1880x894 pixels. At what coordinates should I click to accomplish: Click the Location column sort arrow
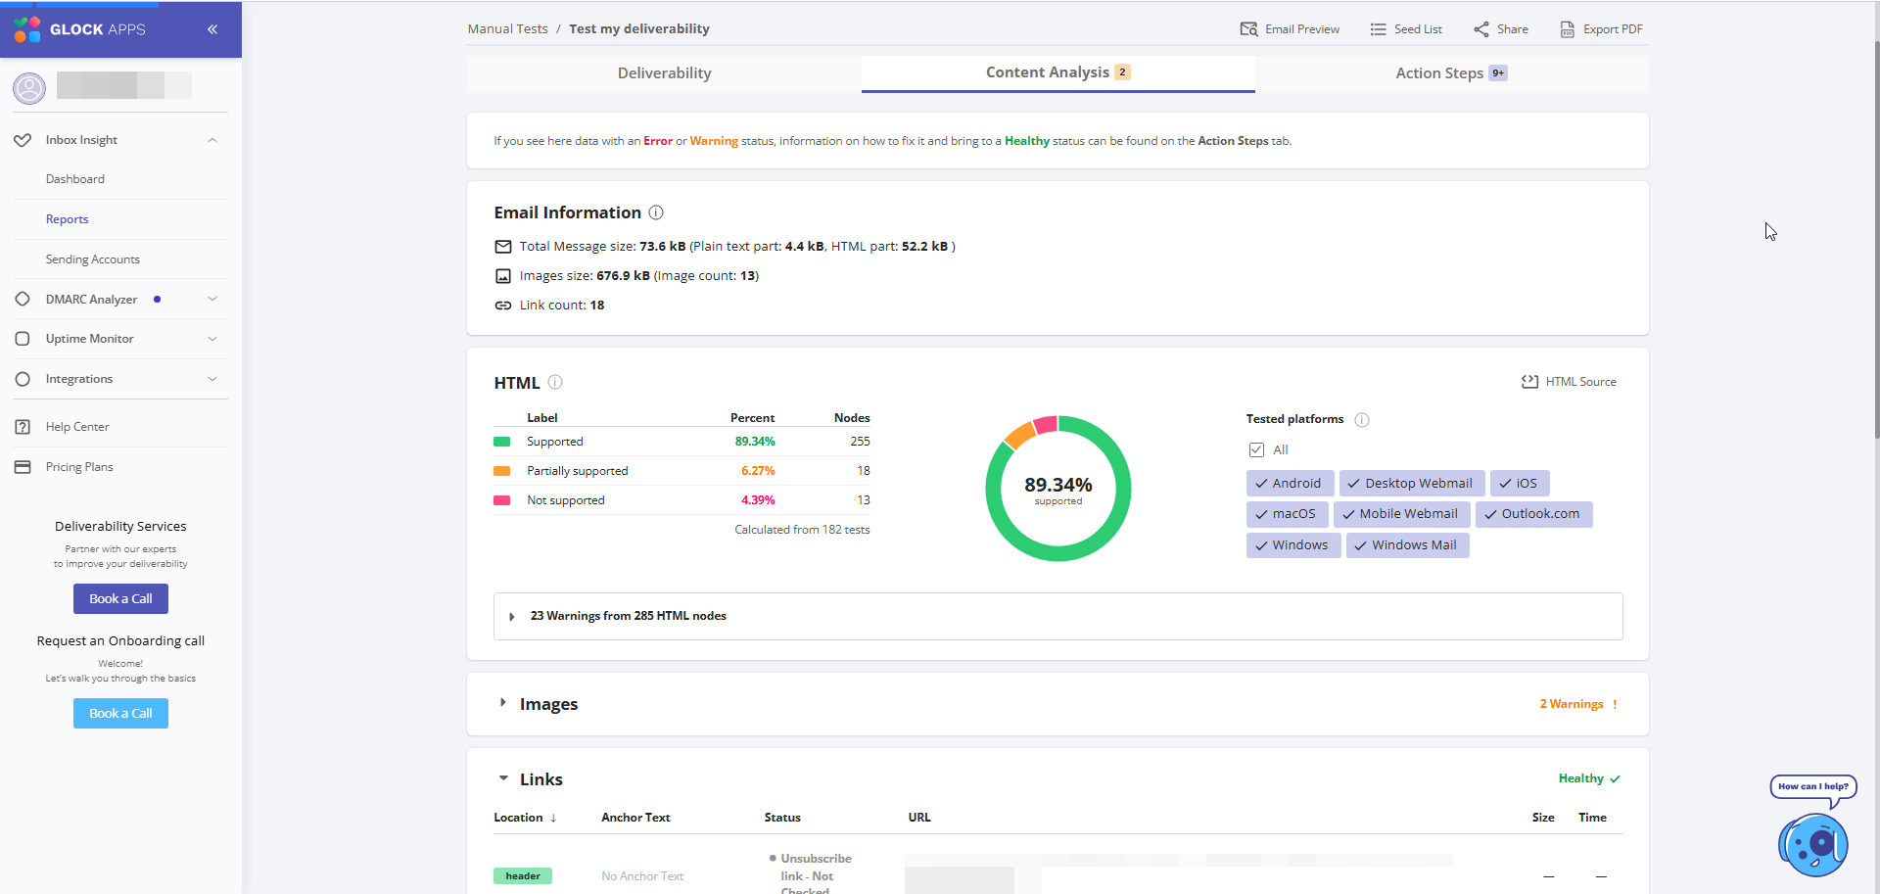click(553, 818)
